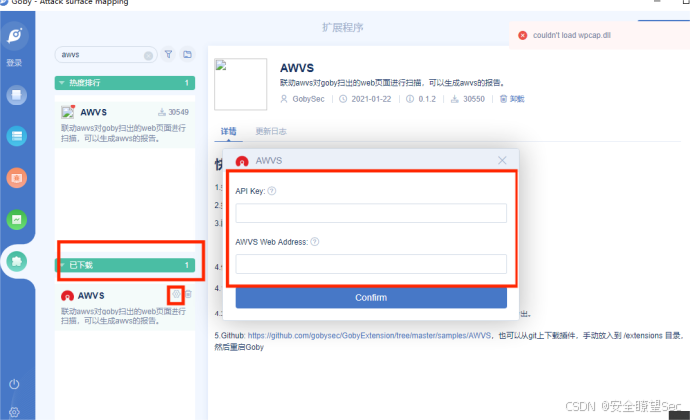Open the extensions puzzle sidebar icon
Image resolution: width=690 pixels, height=420 pixels.
click(x=16, y=261)
